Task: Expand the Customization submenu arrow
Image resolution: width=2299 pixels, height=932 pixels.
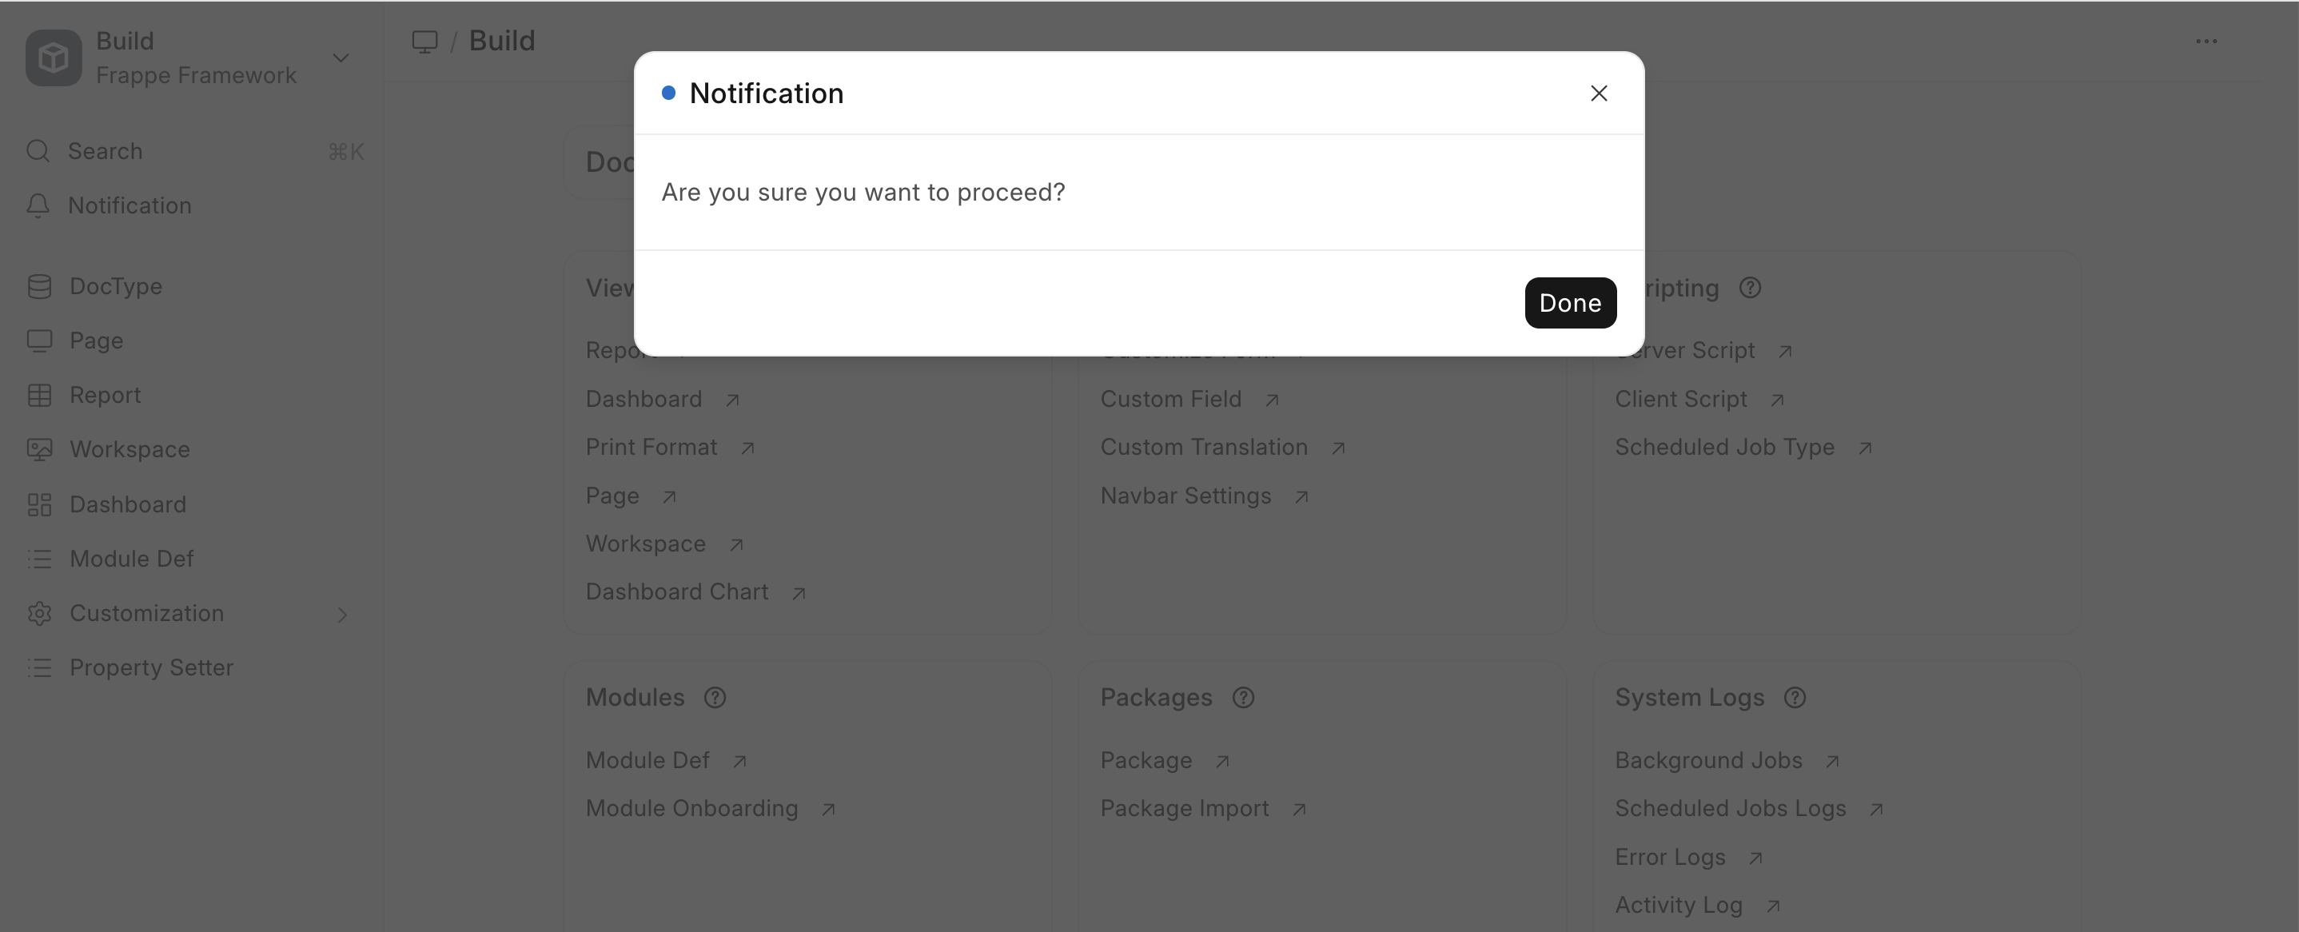Action: point(342,614)
